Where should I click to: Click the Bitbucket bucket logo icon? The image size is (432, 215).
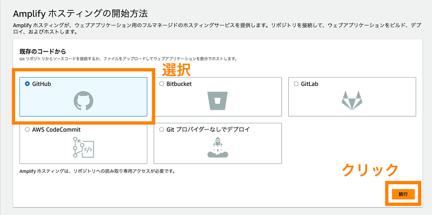point(218,101)
